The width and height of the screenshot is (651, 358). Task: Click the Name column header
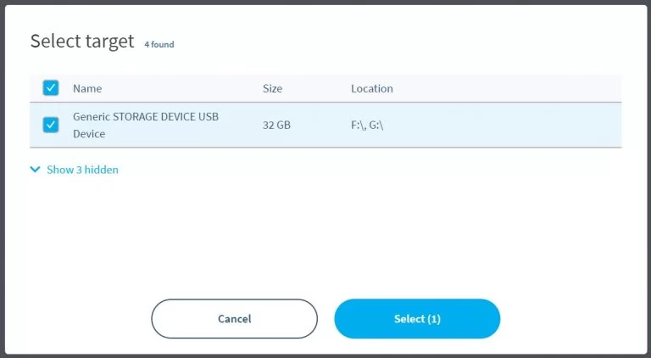click(87, 88)
